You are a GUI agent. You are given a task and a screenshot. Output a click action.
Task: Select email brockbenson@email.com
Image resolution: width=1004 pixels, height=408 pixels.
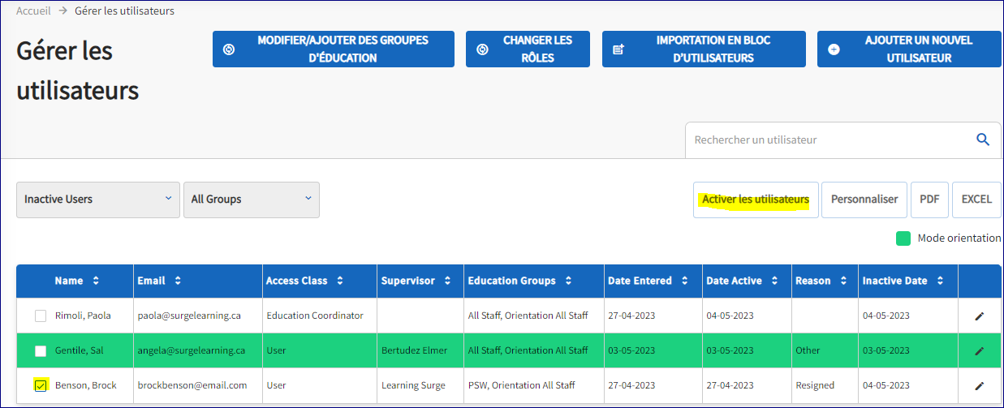(192, 385)
